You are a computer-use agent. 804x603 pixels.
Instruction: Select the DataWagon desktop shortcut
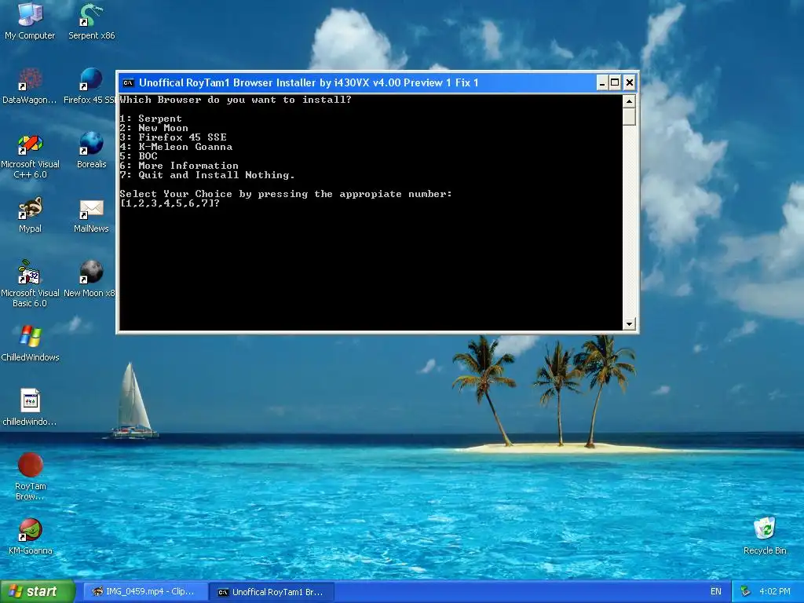[30, 85]
